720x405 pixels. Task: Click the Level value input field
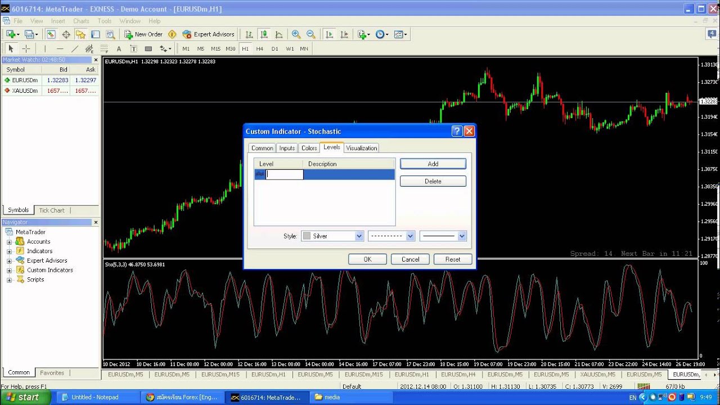click(284, 174)
